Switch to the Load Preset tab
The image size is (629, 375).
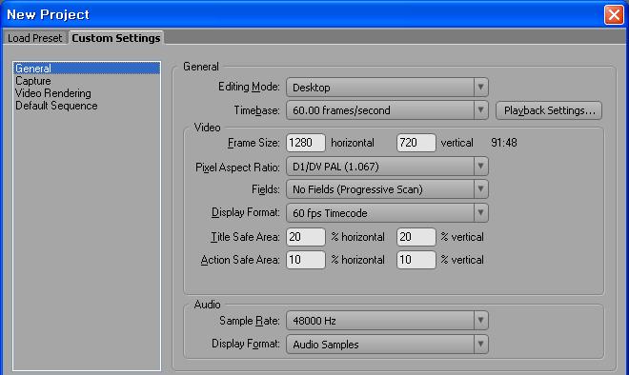pyautogui.click(x=35, y=38)
